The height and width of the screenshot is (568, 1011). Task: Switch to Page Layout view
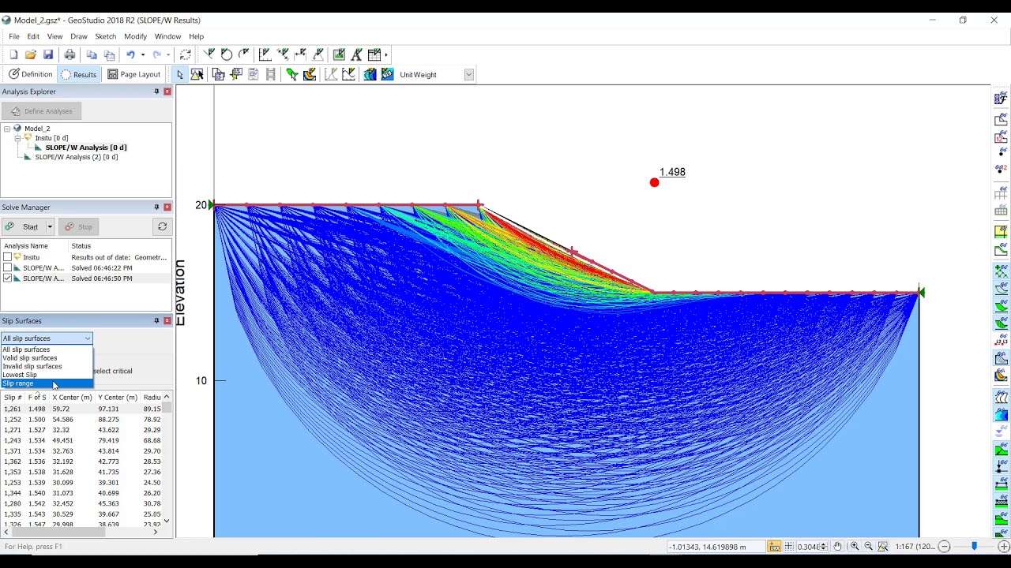click(134, 74)
